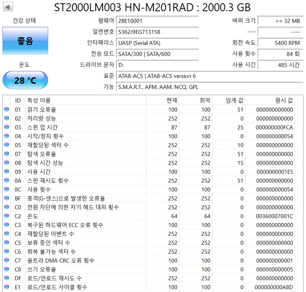
Task: Select attribute name 읽기 오류율
Action: point(42,109)
